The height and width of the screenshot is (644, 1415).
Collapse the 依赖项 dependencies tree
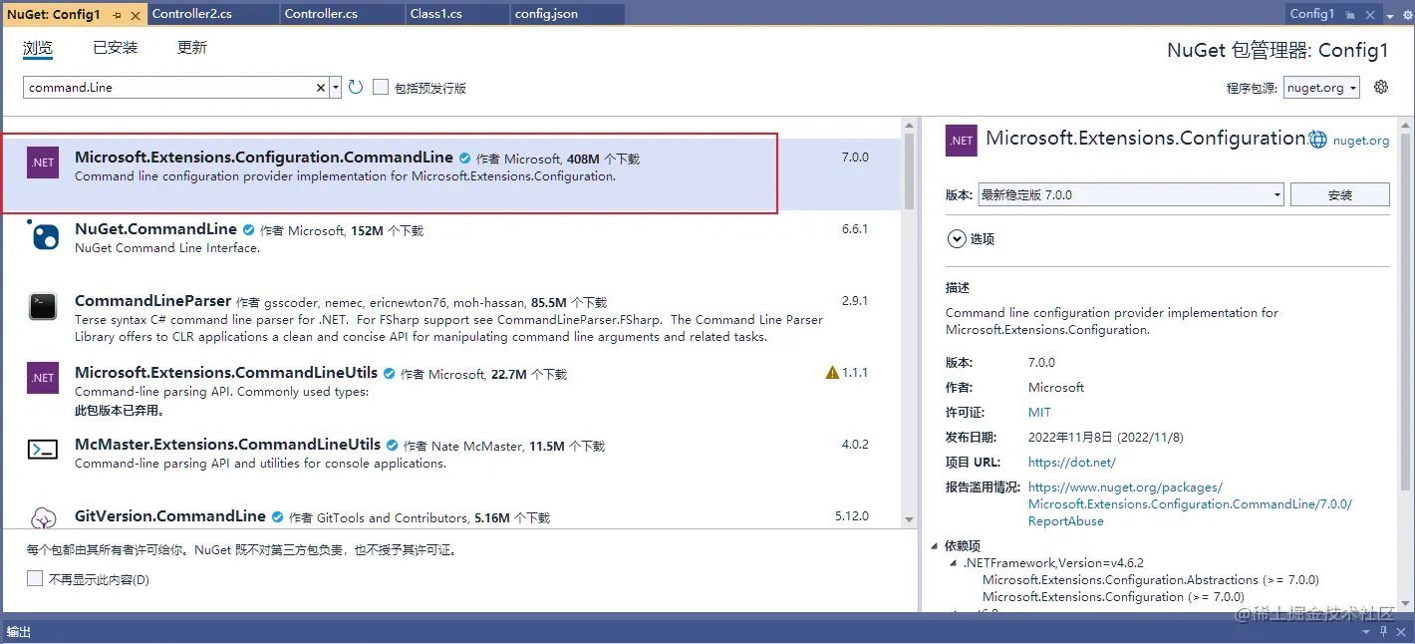coord(935,546)
